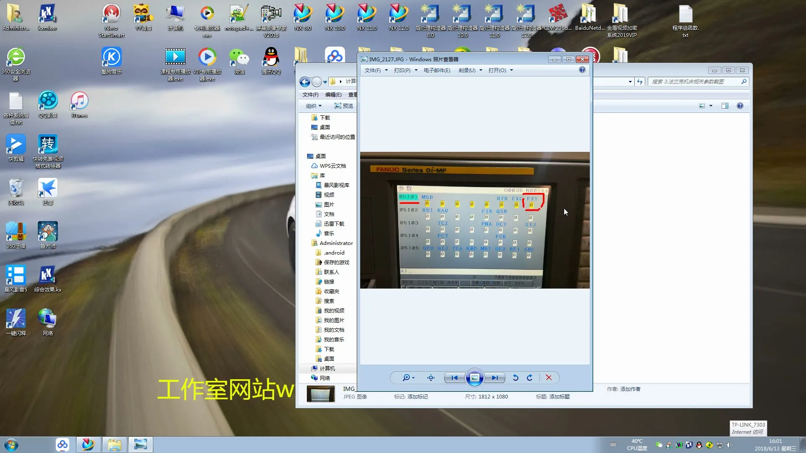
Task: Open the zoom magnifier control
Action: tap(406, 378)
